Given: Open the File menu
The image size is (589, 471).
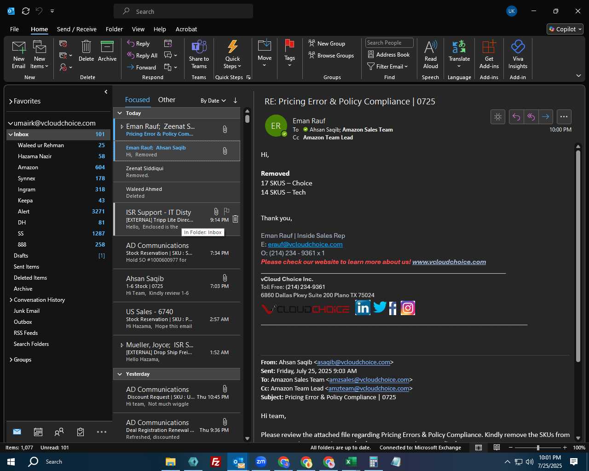Looking at the screenshot, I should pyautogui.click(x=14, y=29).
